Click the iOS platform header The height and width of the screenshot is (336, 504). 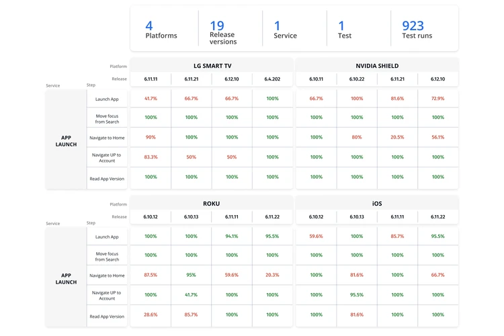(377, 204)
